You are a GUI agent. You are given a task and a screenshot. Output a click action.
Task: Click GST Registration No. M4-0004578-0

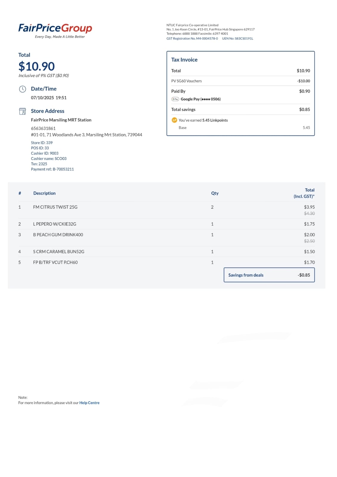[x=192, y=38]
